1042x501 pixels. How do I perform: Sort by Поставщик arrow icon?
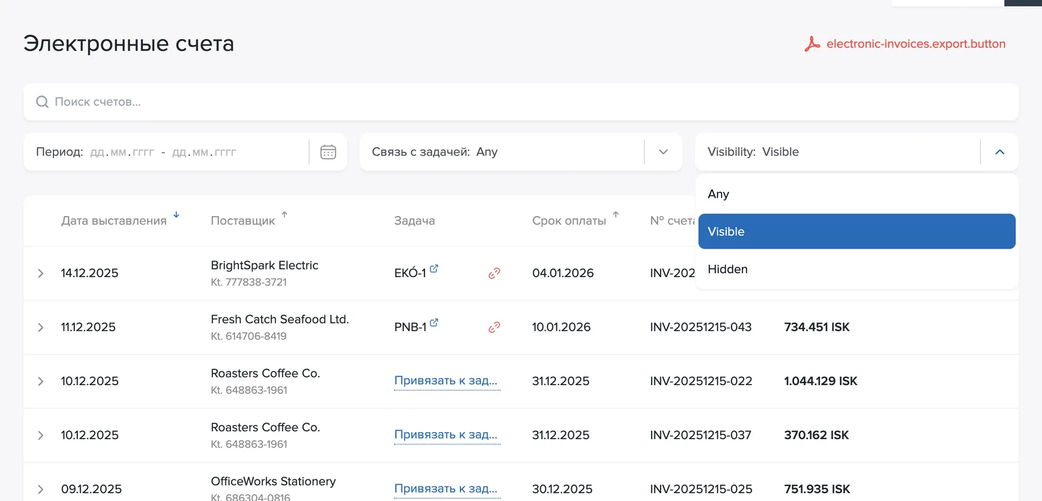click(x=285, y=215)
